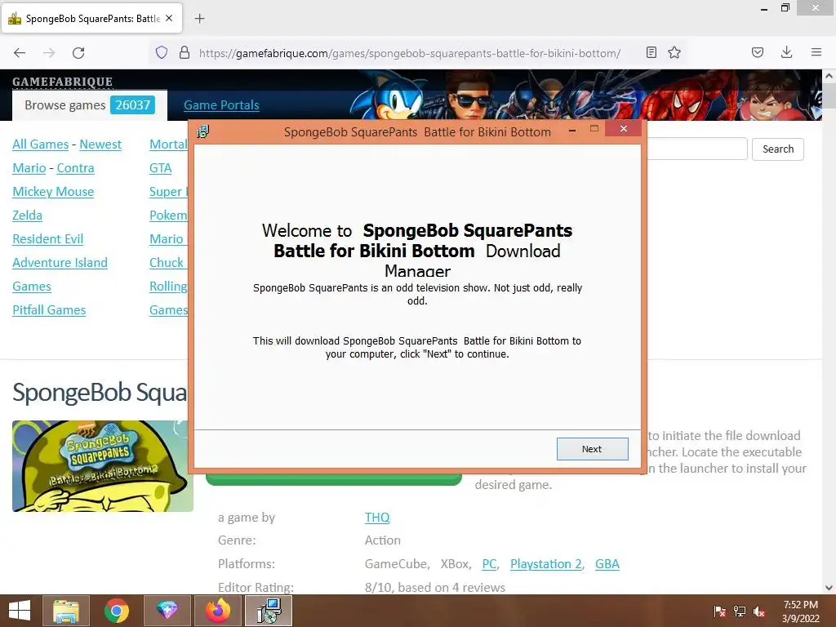Launch Google Chrome from the taskbar
This screenshot has width=836, height=627.
pos(117,611)
